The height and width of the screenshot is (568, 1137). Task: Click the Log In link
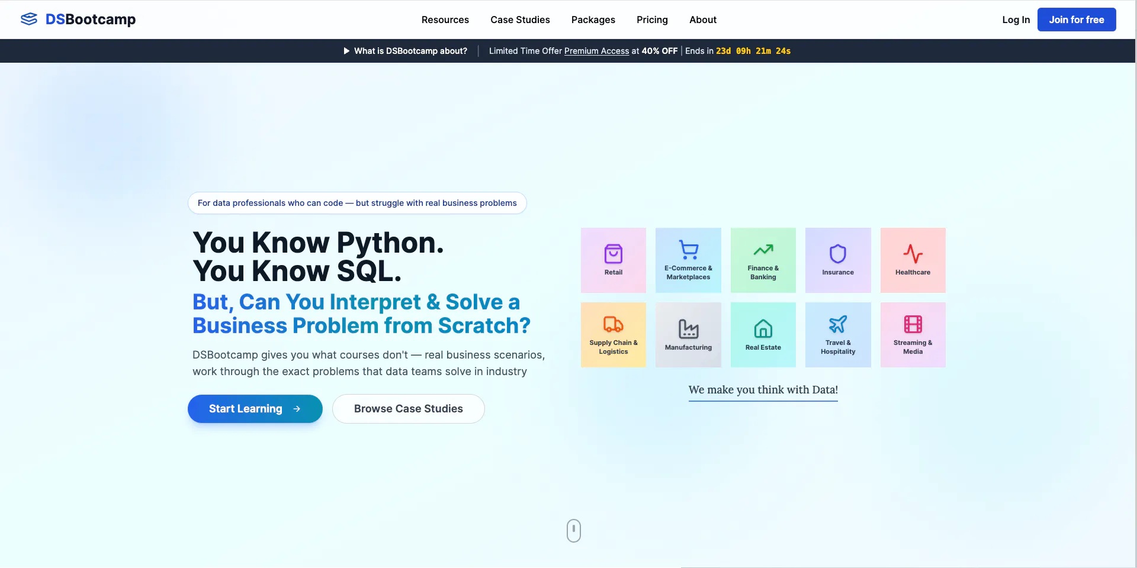pyautogui.click(x=1016, y=20)
